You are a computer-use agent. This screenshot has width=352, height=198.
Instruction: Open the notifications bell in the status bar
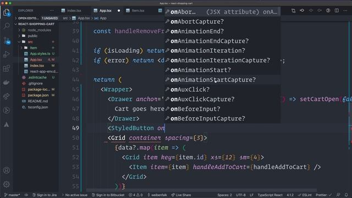[346, 195]
